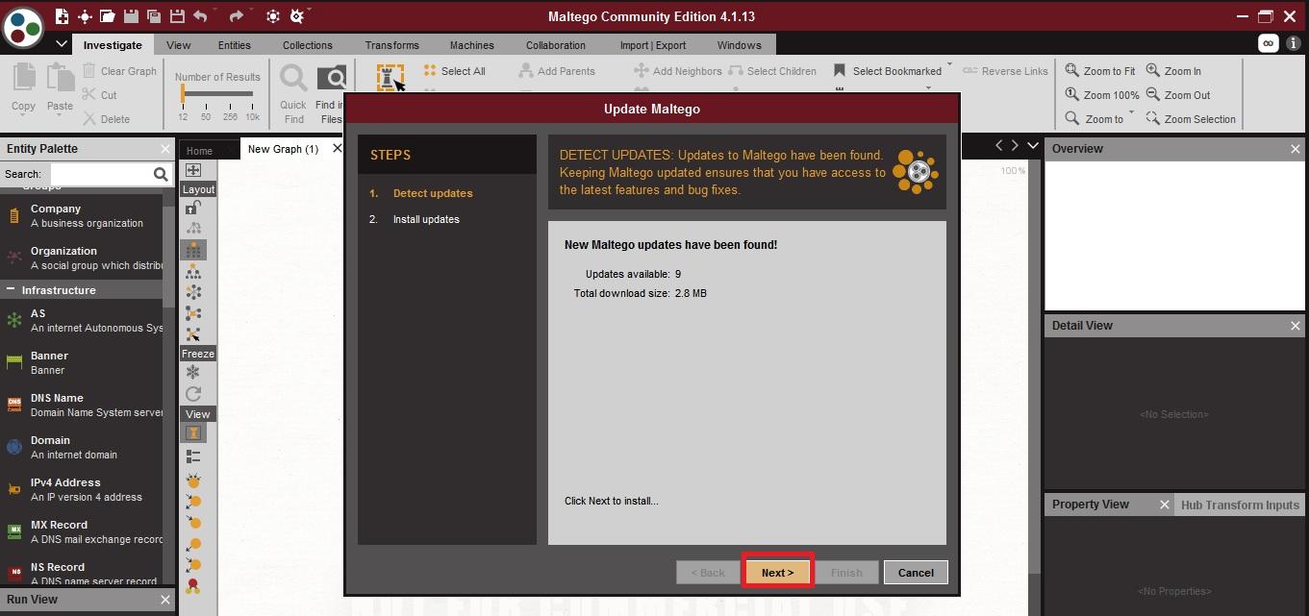Click Select All in the ribbon

pos(455,71)
